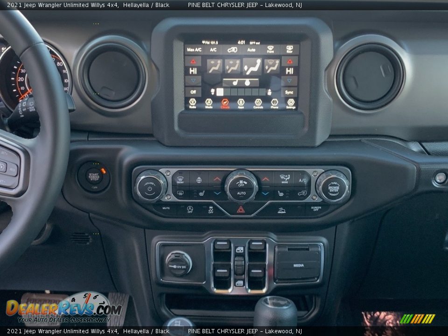Open the Settings tab on touchscreen
Image resolution: width=448 pixels, height=336 pixels.
(x=291, y=103)
